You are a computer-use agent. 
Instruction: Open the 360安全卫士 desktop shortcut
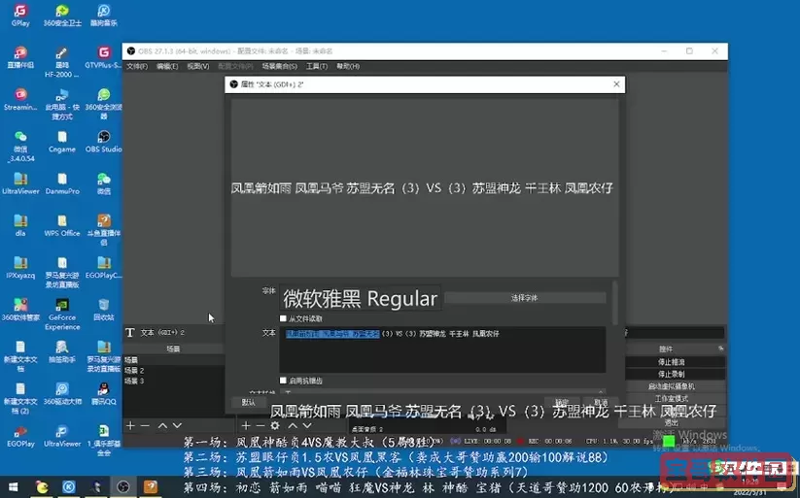coord(62,16)
